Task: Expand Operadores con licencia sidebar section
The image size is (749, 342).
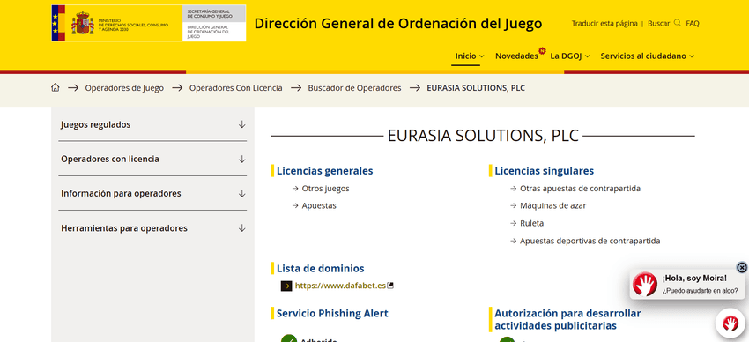Action: pyautogui.click(x=152, y=159)
